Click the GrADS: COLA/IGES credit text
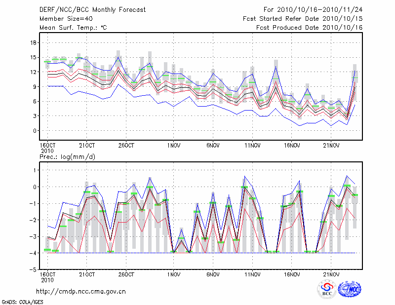 coord(22,301)
